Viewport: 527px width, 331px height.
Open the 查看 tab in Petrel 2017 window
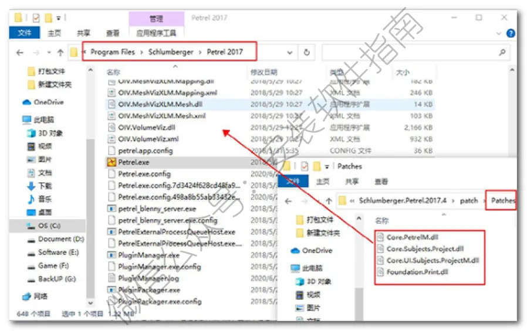(x=113, y=33)
